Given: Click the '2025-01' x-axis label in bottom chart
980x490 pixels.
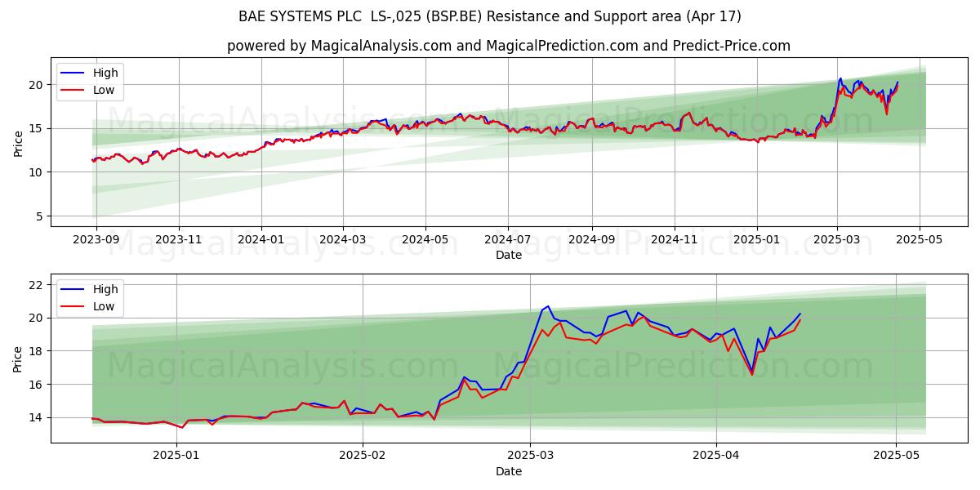Looking at the screenshot, I should [177, 457].
